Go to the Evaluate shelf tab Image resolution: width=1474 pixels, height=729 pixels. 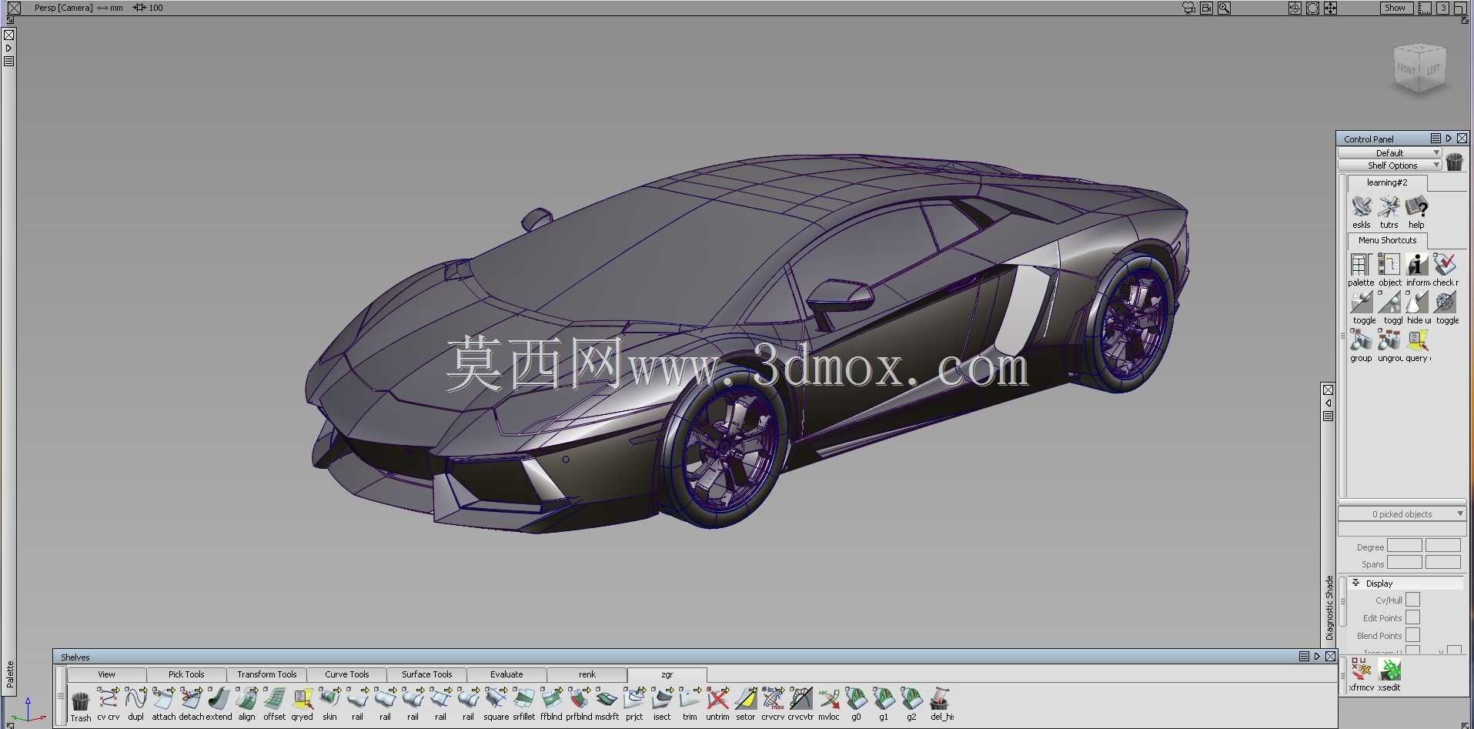506,674
